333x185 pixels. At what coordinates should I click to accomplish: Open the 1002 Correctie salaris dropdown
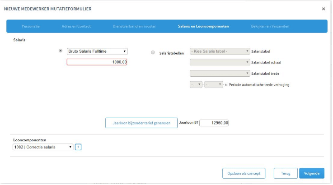(43, 147)
